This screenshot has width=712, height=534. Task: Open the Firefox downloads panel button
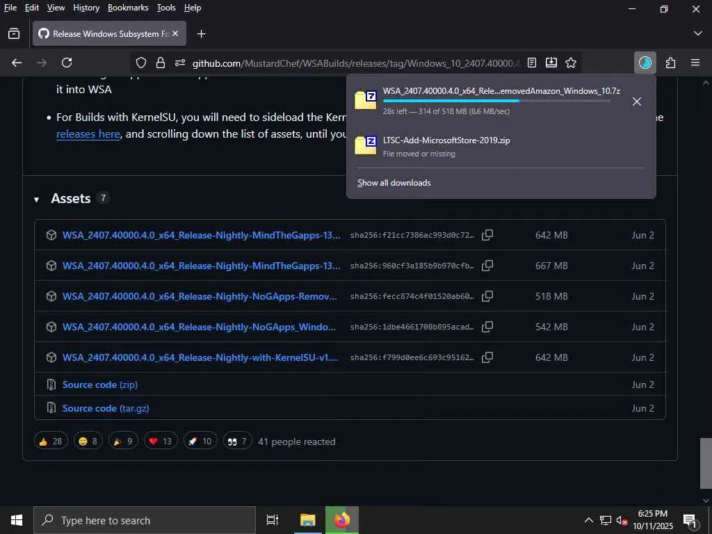645,63
